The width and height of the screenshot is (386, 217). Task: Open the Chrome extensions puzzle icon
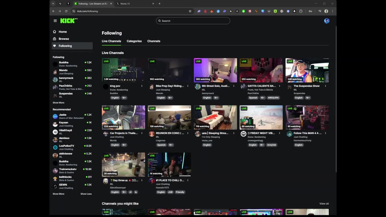[301, 11]
